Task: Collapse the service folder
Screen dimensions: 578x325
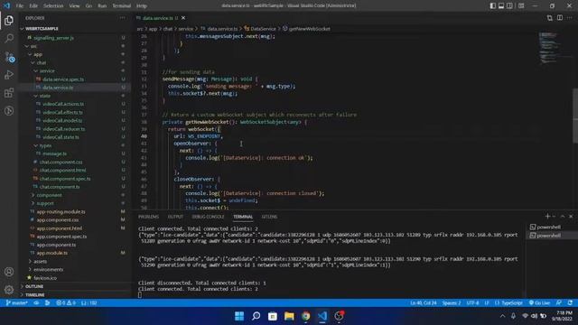Action: coord(47,70)
